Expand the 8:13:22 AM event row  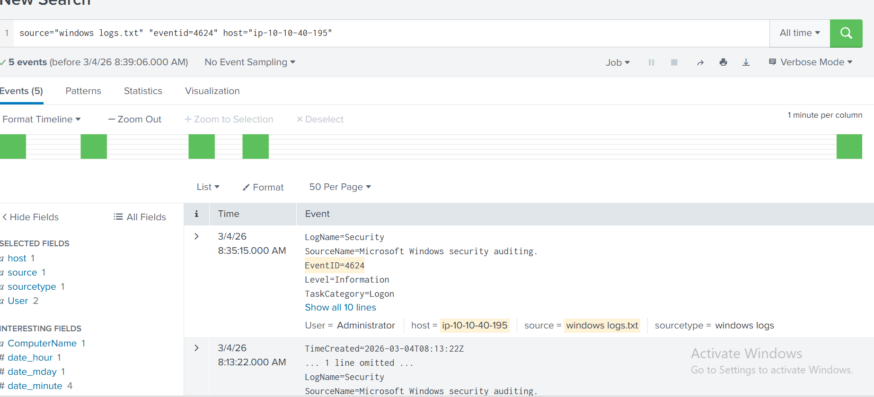point(196,348)
